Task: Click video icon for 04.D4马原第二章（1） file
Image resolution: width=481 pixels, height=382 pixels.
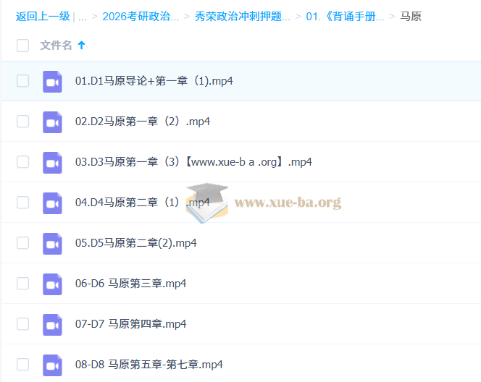Action: tap(52, 203)
